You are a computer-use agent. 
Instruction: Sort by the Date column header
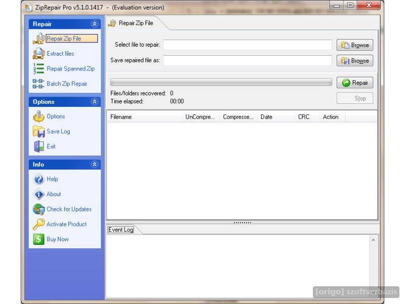(x=276, y=117)
